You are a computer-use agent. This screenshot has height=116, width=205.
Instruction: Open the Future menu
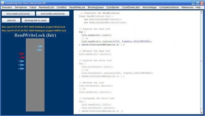coord(33,7)
